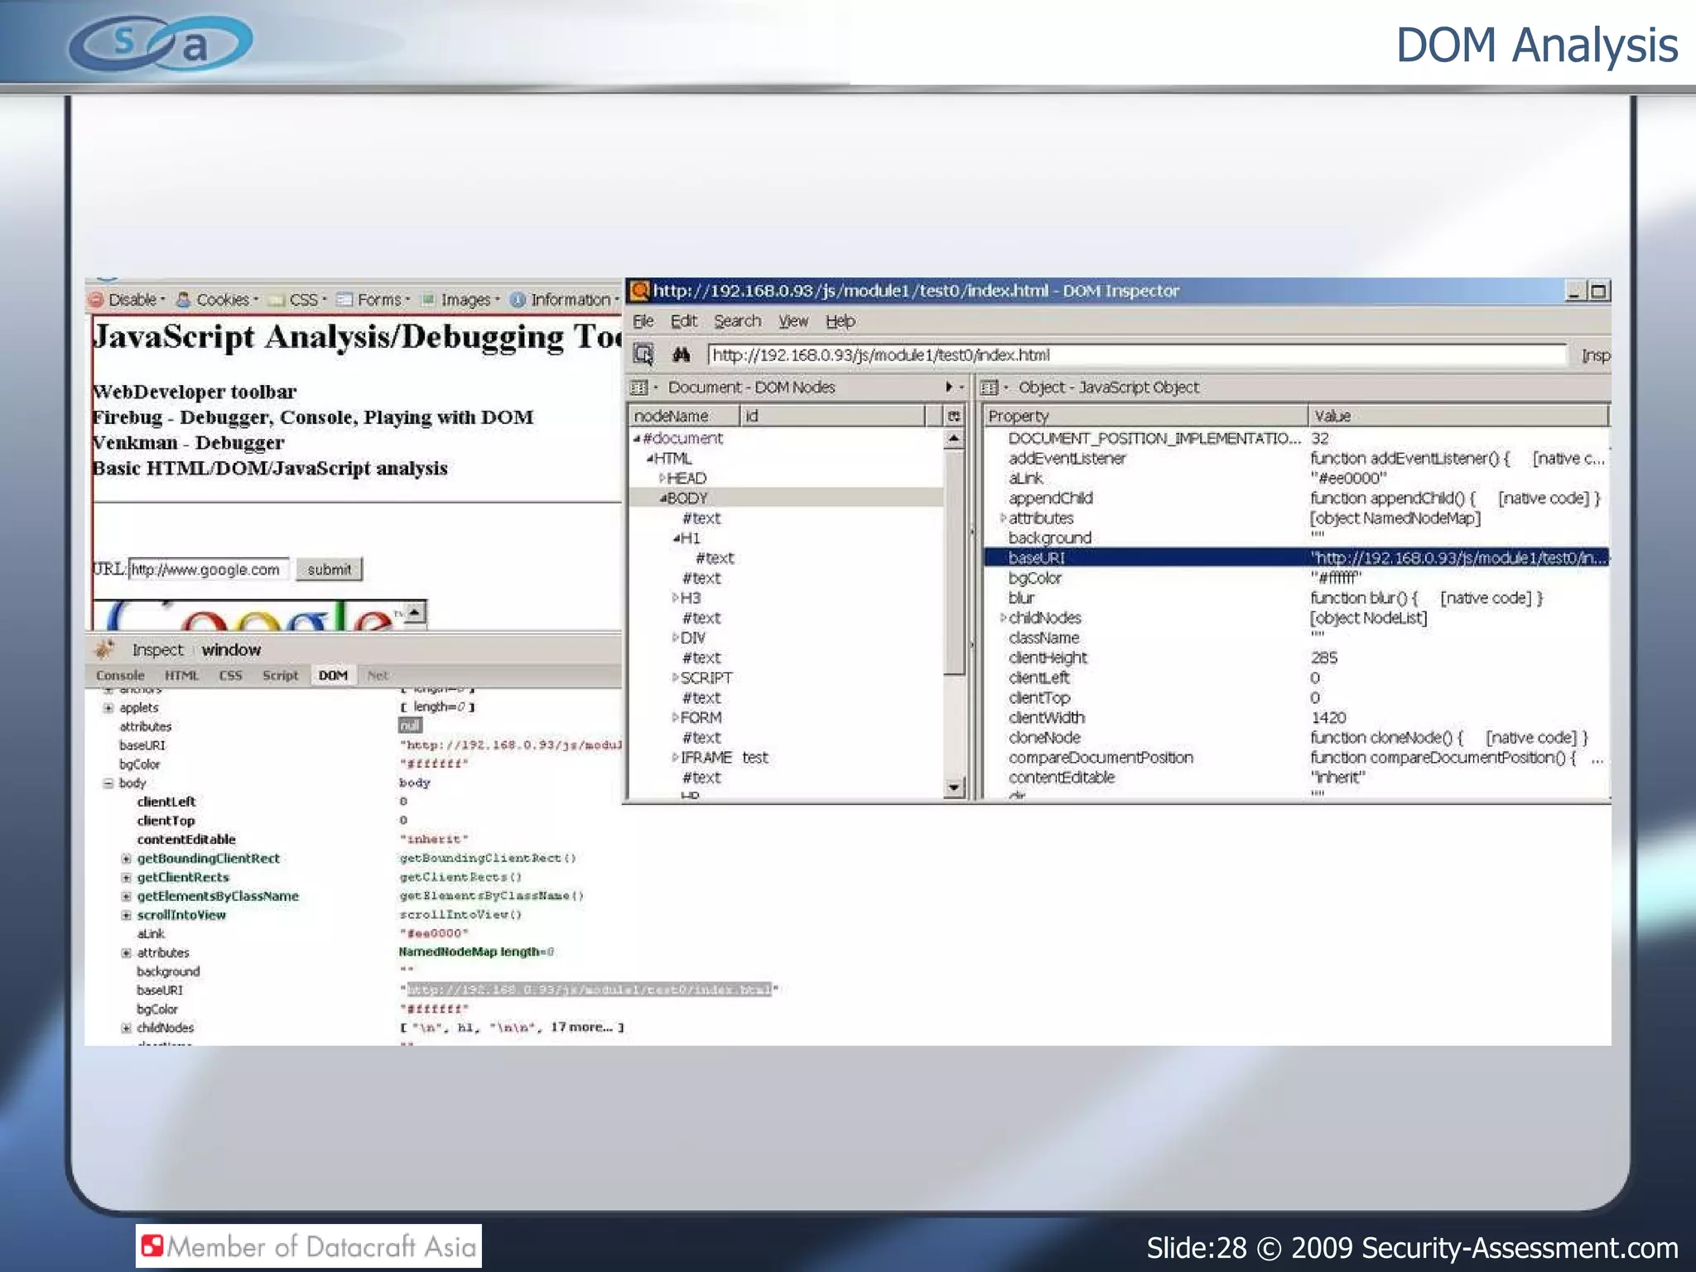The width and height of the screenshot is (1696, 1272).
Task: Collapse the HTML node in DOM tree
Action: pyautogui.click(x=650, y=459)
